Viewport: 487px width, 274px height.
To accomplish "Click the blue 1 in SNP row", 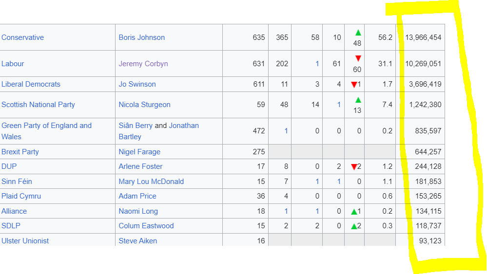I will click(339, 105).
